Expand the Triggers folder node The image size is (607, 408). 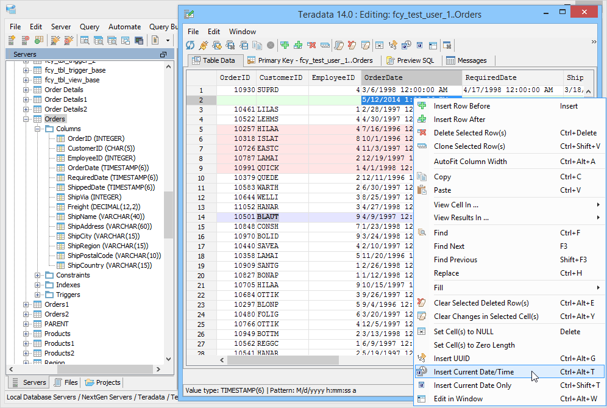click(x=37, y=295)
